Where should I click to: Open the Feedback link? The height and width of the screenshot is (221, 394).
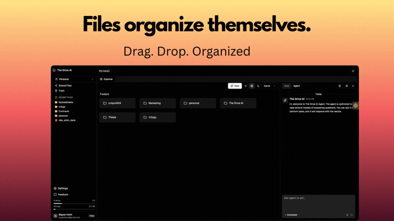(62, 194)
